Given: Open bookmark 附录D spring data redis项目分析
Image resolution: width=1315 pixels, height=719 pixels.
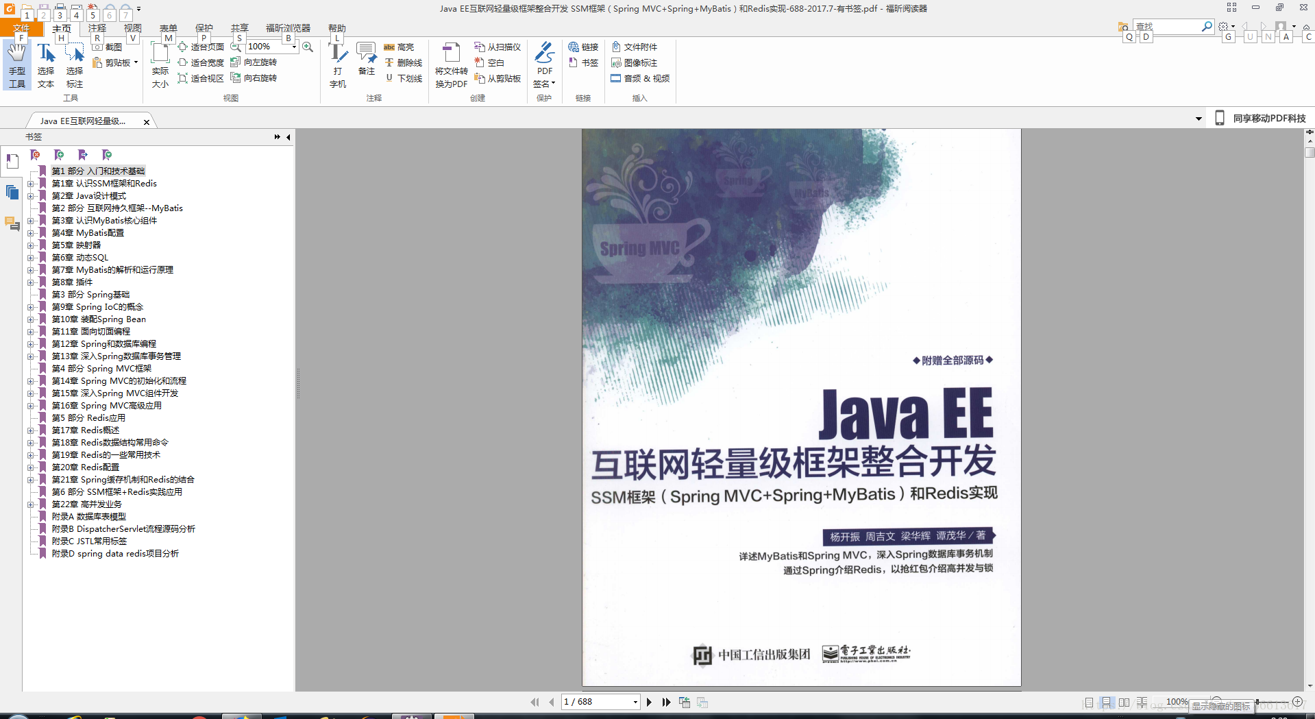Looking at the screenshot, I should pos(115,554).
